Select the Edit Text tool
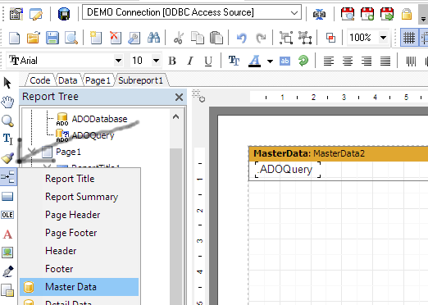Image resolution: width=428 pixels, height=305 pixels. pyautogui.click(x=7, y=139)
